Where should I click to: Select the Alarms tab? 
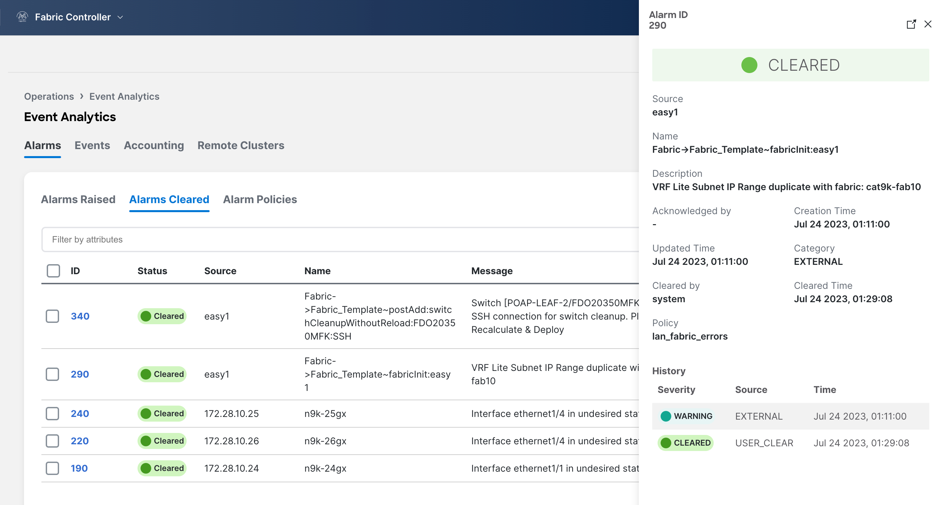(x=42, y=145)
